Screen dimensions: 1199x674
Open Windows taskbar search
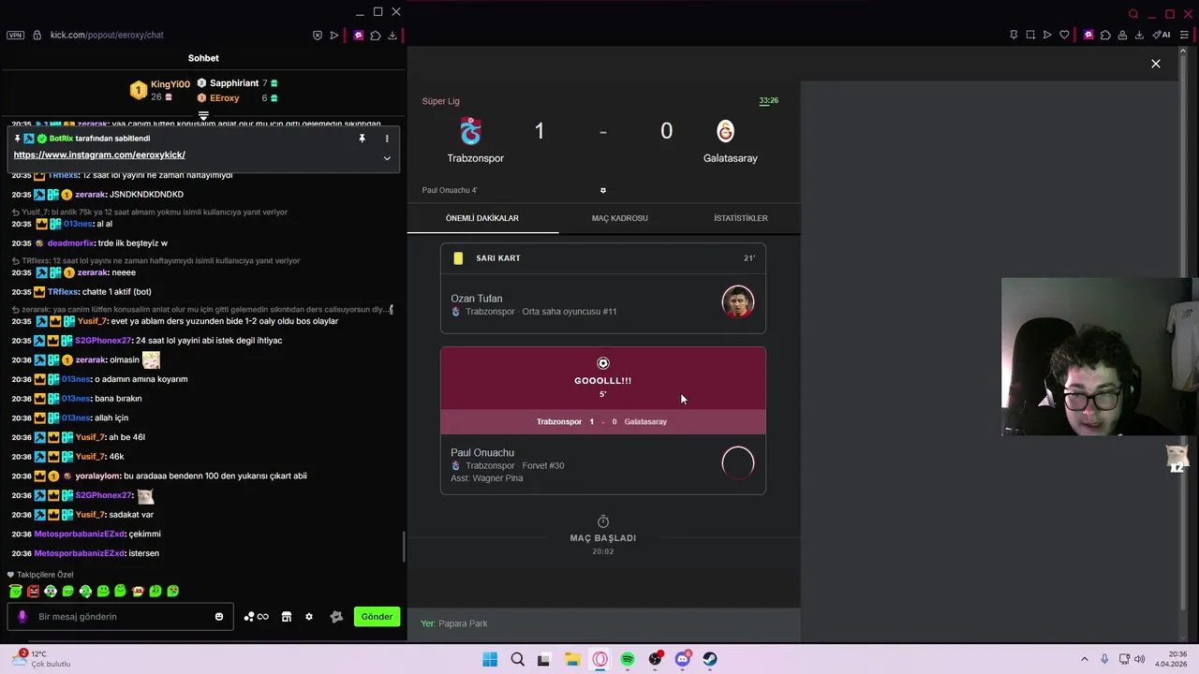point(517,659)
